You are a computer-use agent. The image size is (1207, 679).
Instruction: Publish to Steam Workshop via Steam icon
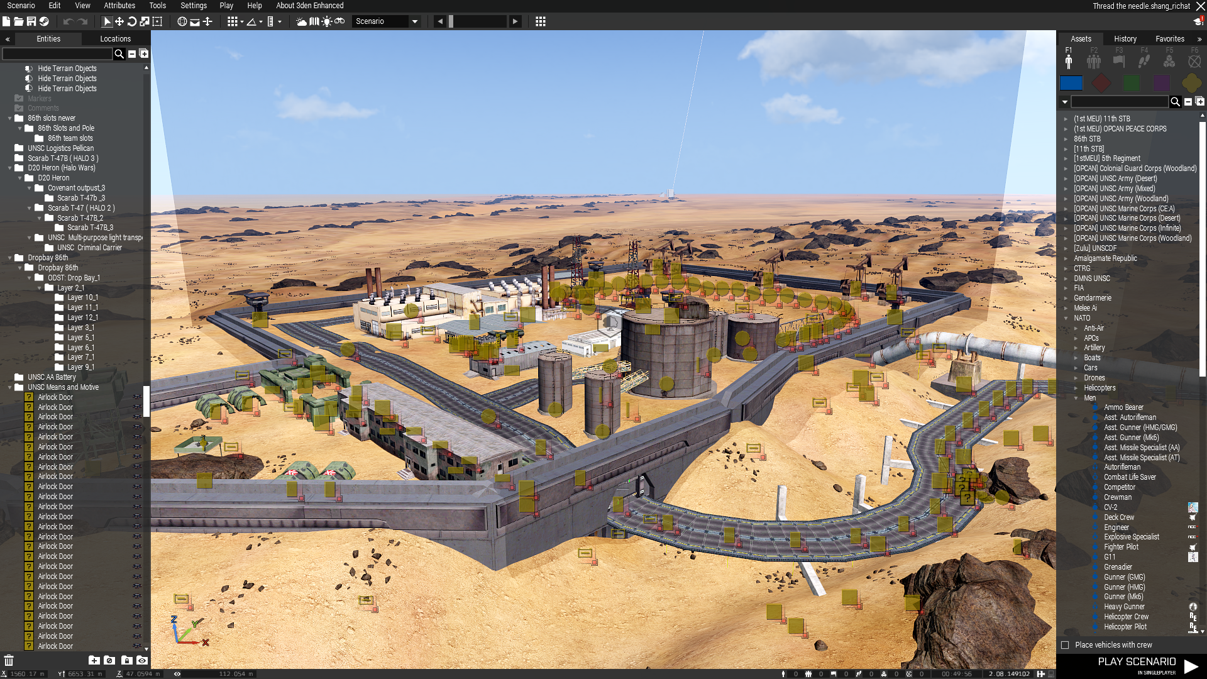(x=44, y=21)
